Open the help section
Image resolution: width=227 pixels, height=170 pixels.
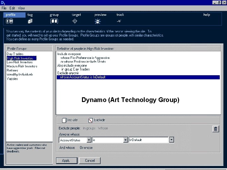click(207, 15)
